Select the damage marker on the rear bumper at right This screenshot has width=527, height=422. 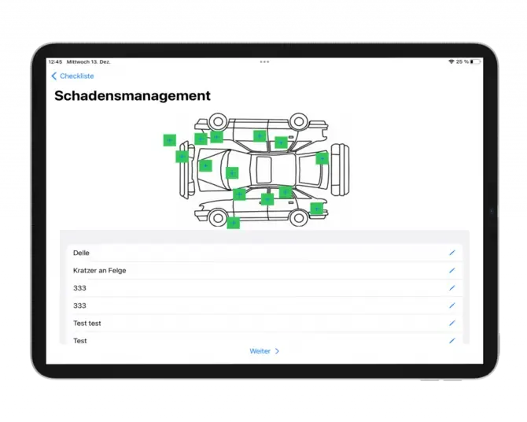coord(322,158)
